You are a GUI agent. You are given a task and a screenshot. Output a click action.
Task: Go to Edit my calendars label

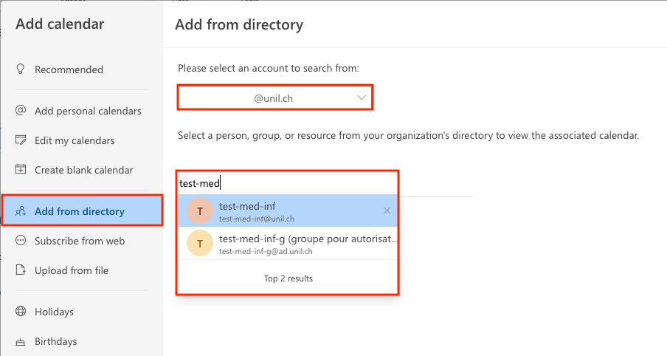(x=75, y=140)
